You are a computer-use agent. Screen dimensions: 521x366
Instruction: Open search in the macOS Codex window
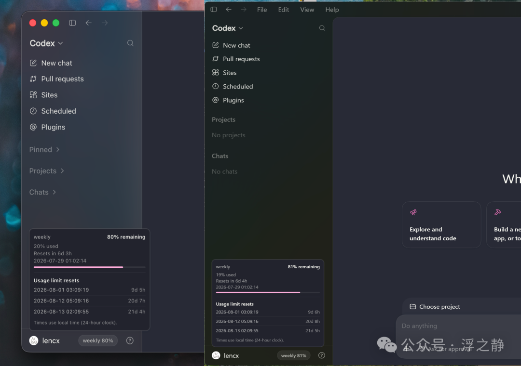(x=130, y=43)
